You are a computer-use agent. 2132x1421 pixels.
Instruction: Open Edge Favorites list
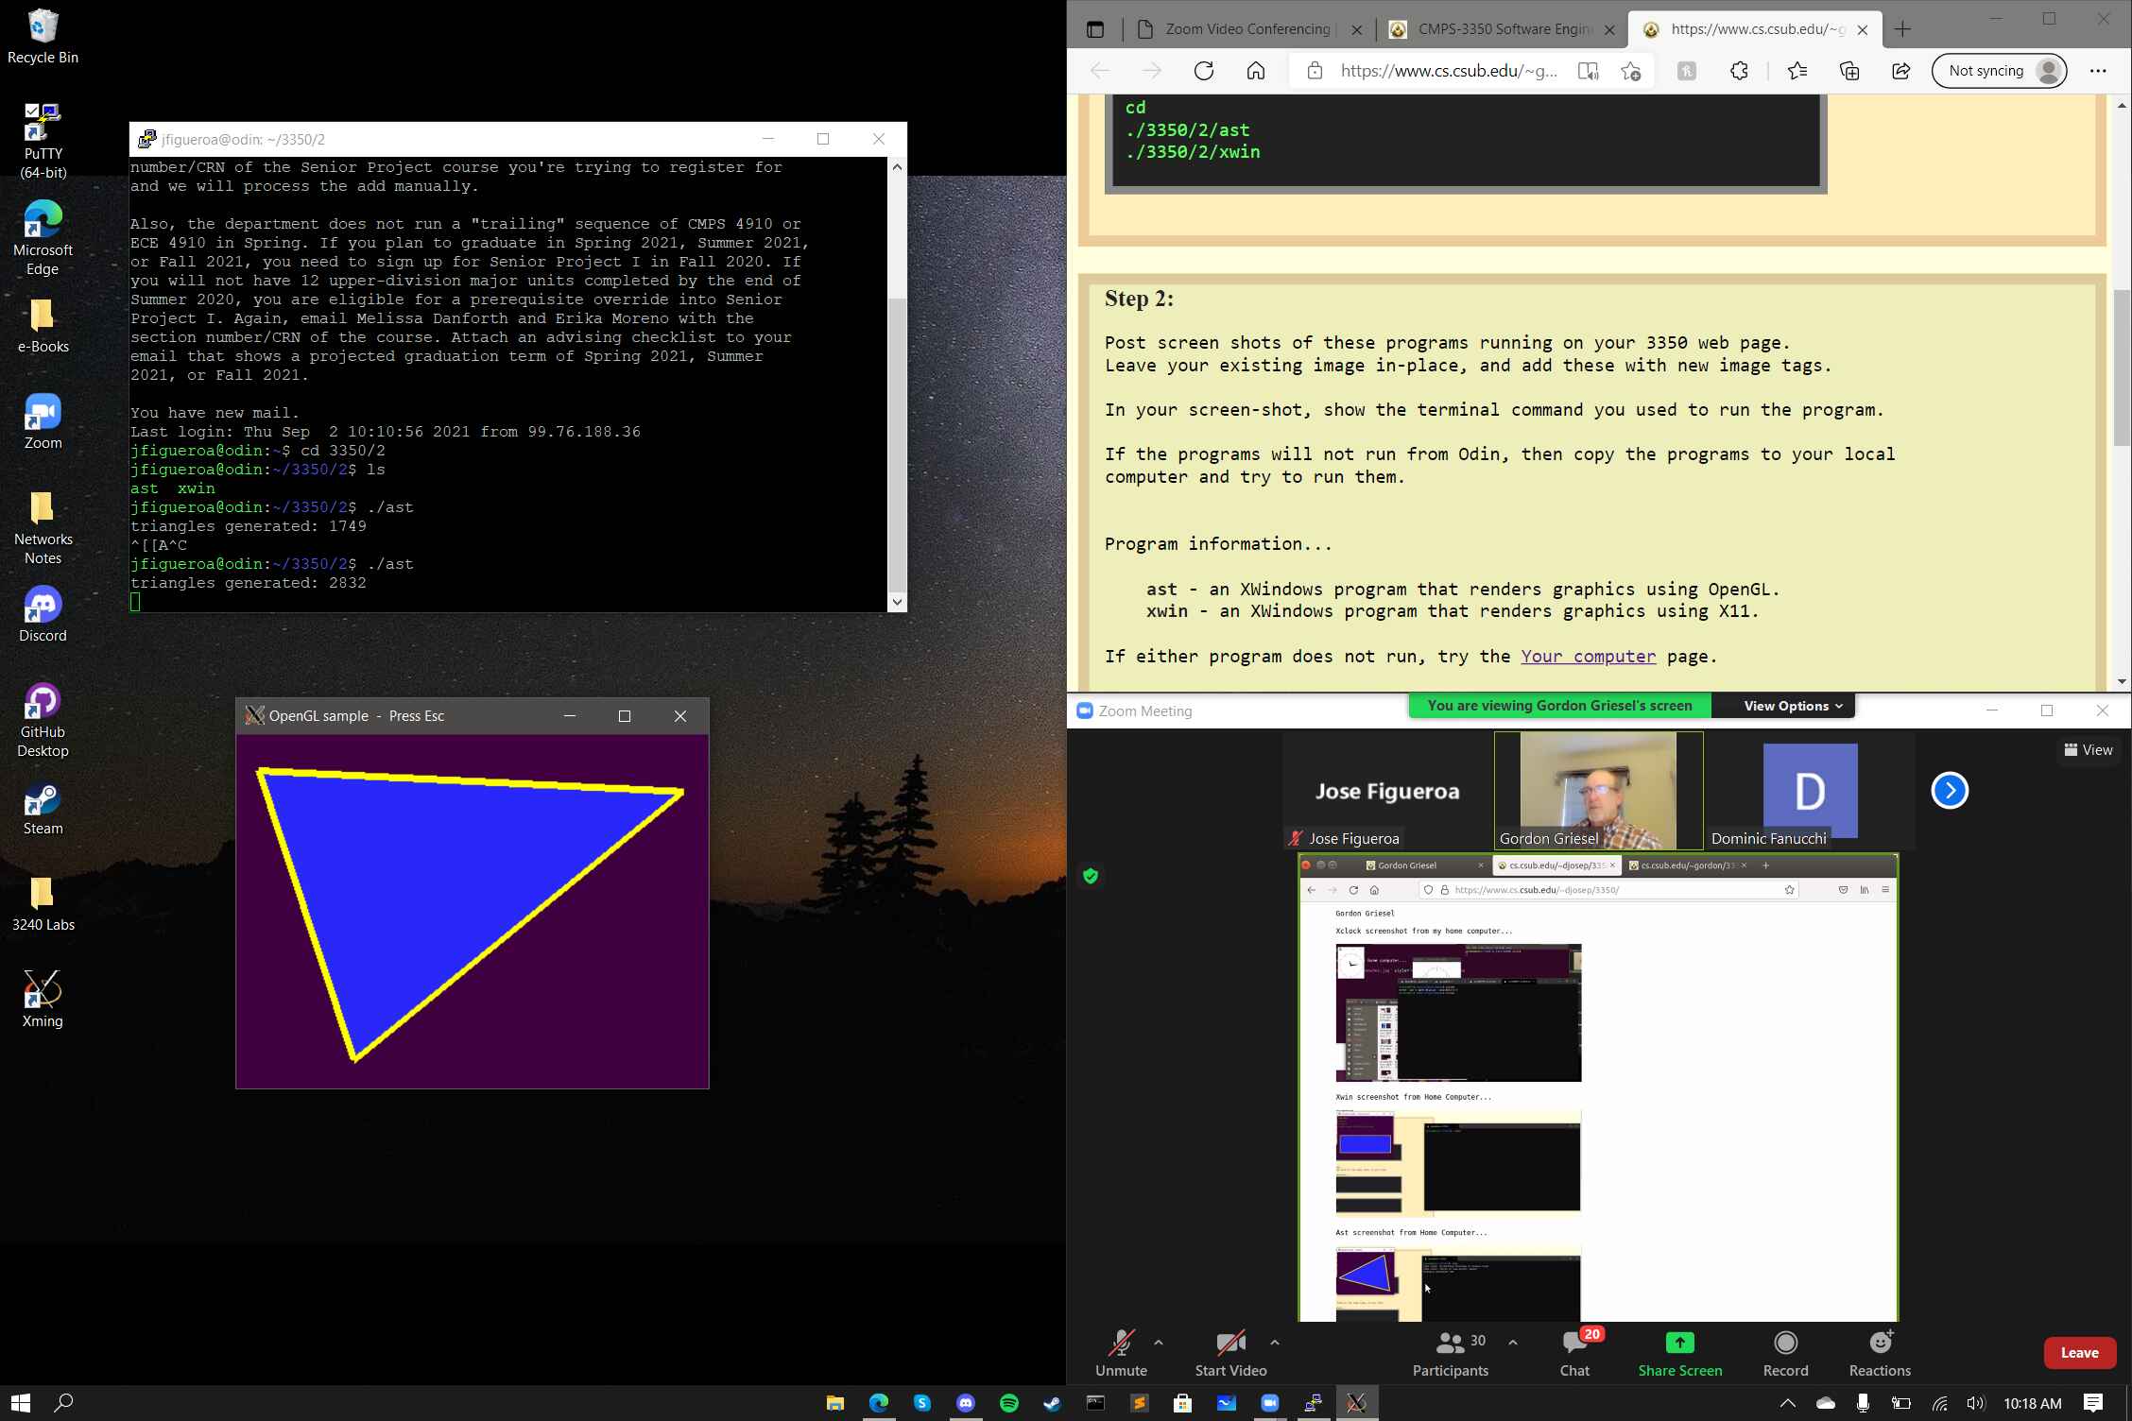coord(1797,71)
